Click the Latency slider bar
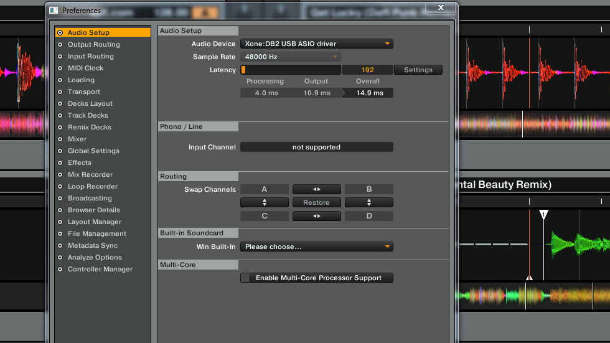 coord(291,70)
